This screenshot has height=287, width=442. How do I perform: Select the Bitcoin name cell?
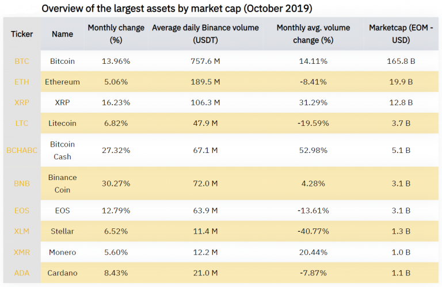coord(62,61)
